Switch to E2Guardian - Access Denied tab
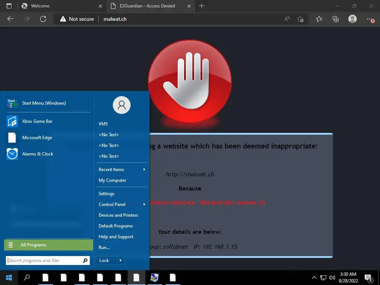 pos(150,6)
